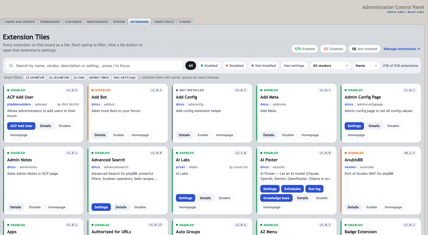Open Settings for AI Poster
Viewport: 428px width, 235px height.
coord(270,189)
